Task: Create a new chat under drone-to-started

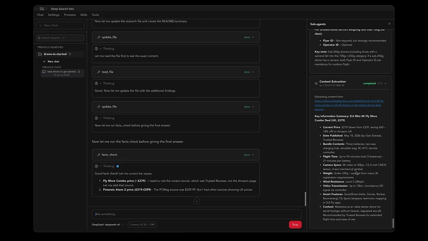Action: 51,62
